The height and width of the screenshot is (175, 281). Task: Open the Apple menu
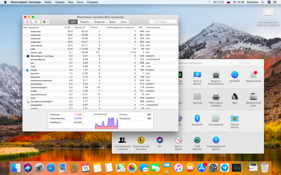pos(5,2)
